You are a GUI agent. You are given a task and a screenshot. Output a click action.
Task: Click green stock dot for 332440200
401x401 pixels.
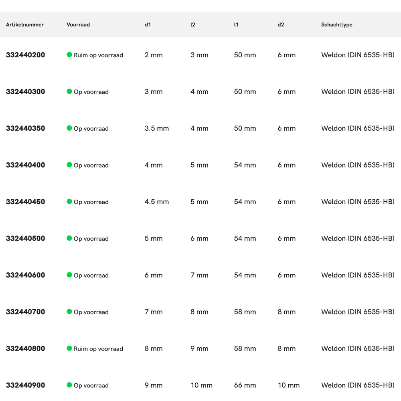(69, 55)
